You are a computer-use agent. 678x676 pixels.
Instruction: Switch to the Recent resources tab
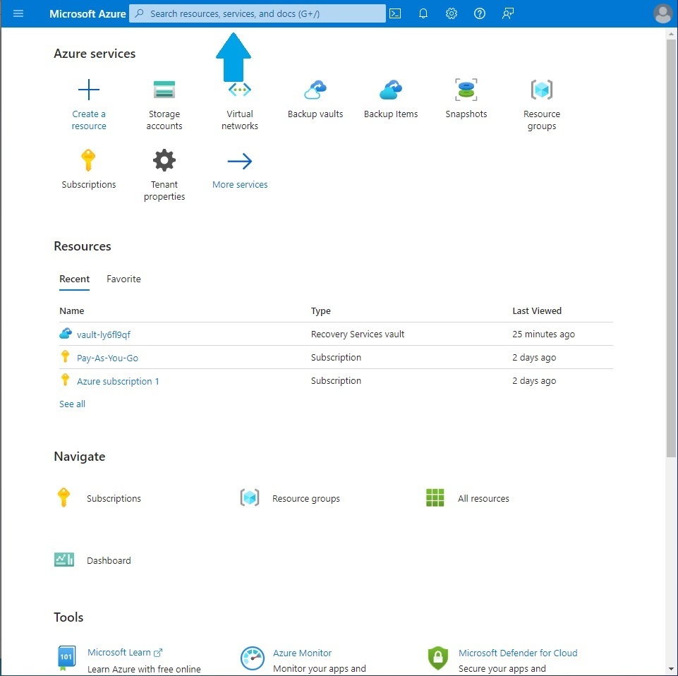(x=74, y=279)
